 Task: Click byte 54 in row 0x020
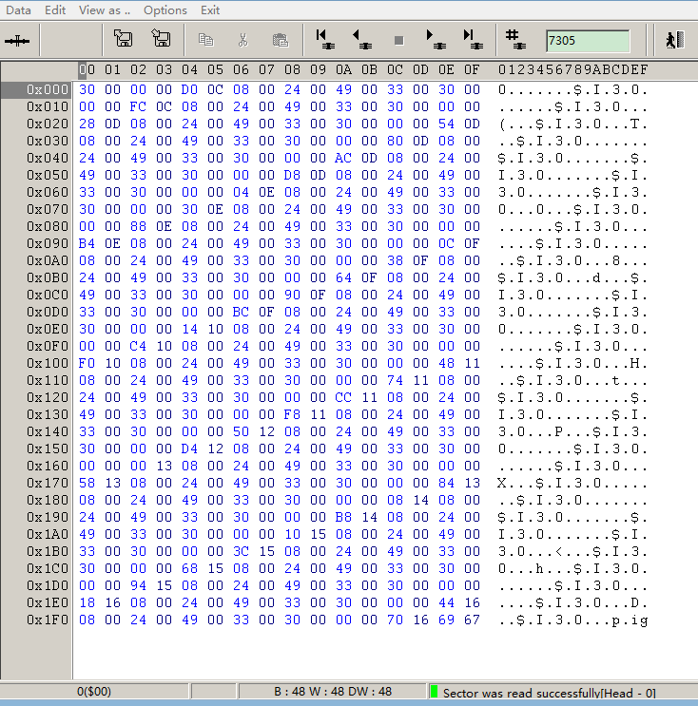click(x=446, y=124)
